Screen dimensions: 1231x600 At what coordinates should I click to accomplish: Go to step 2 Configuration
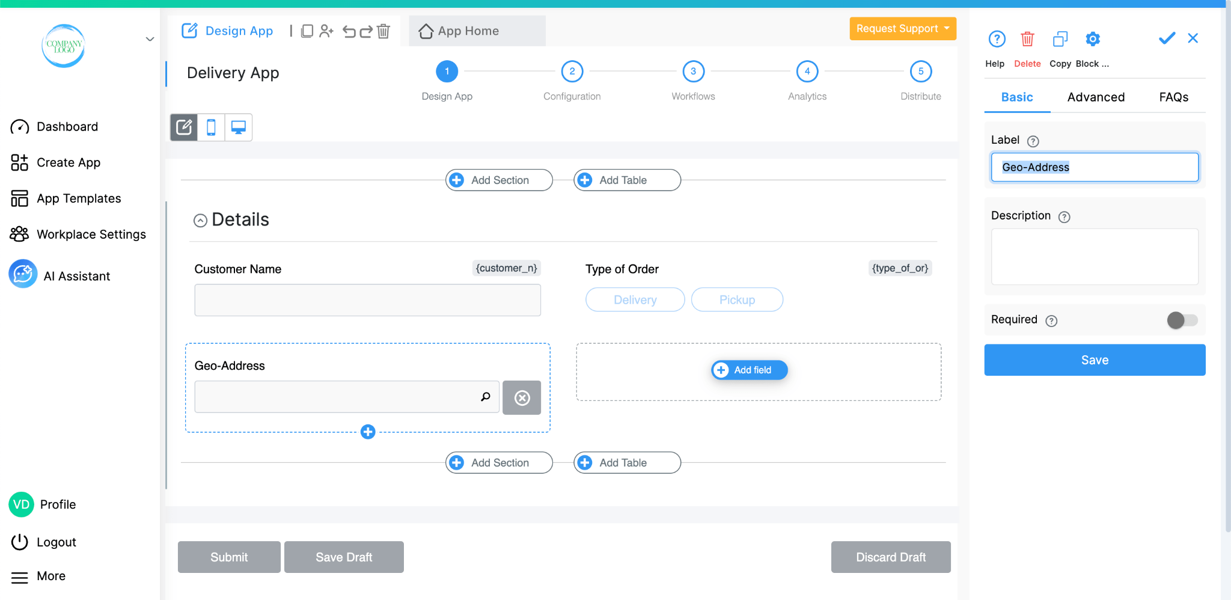[572, 71]
